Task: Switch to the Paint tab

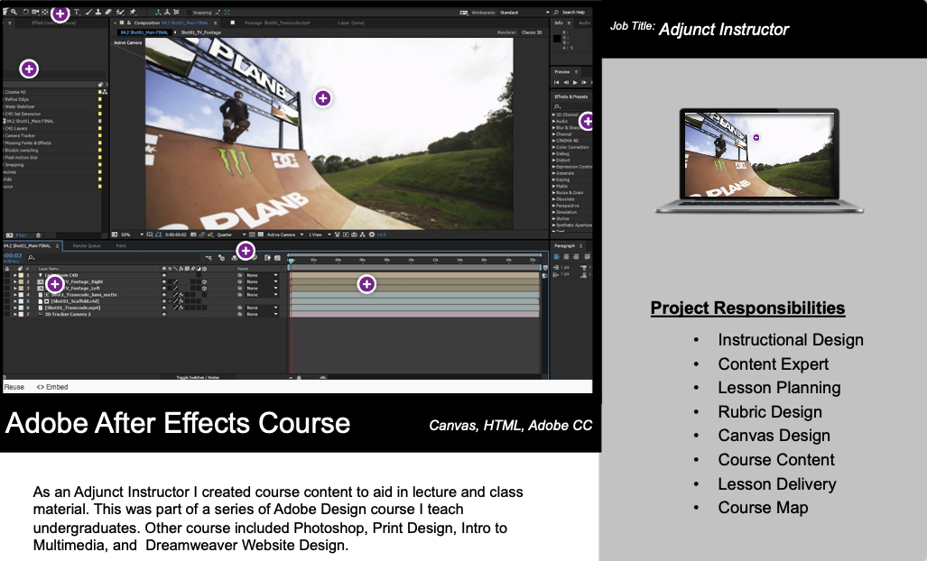Action: (121, 245)
